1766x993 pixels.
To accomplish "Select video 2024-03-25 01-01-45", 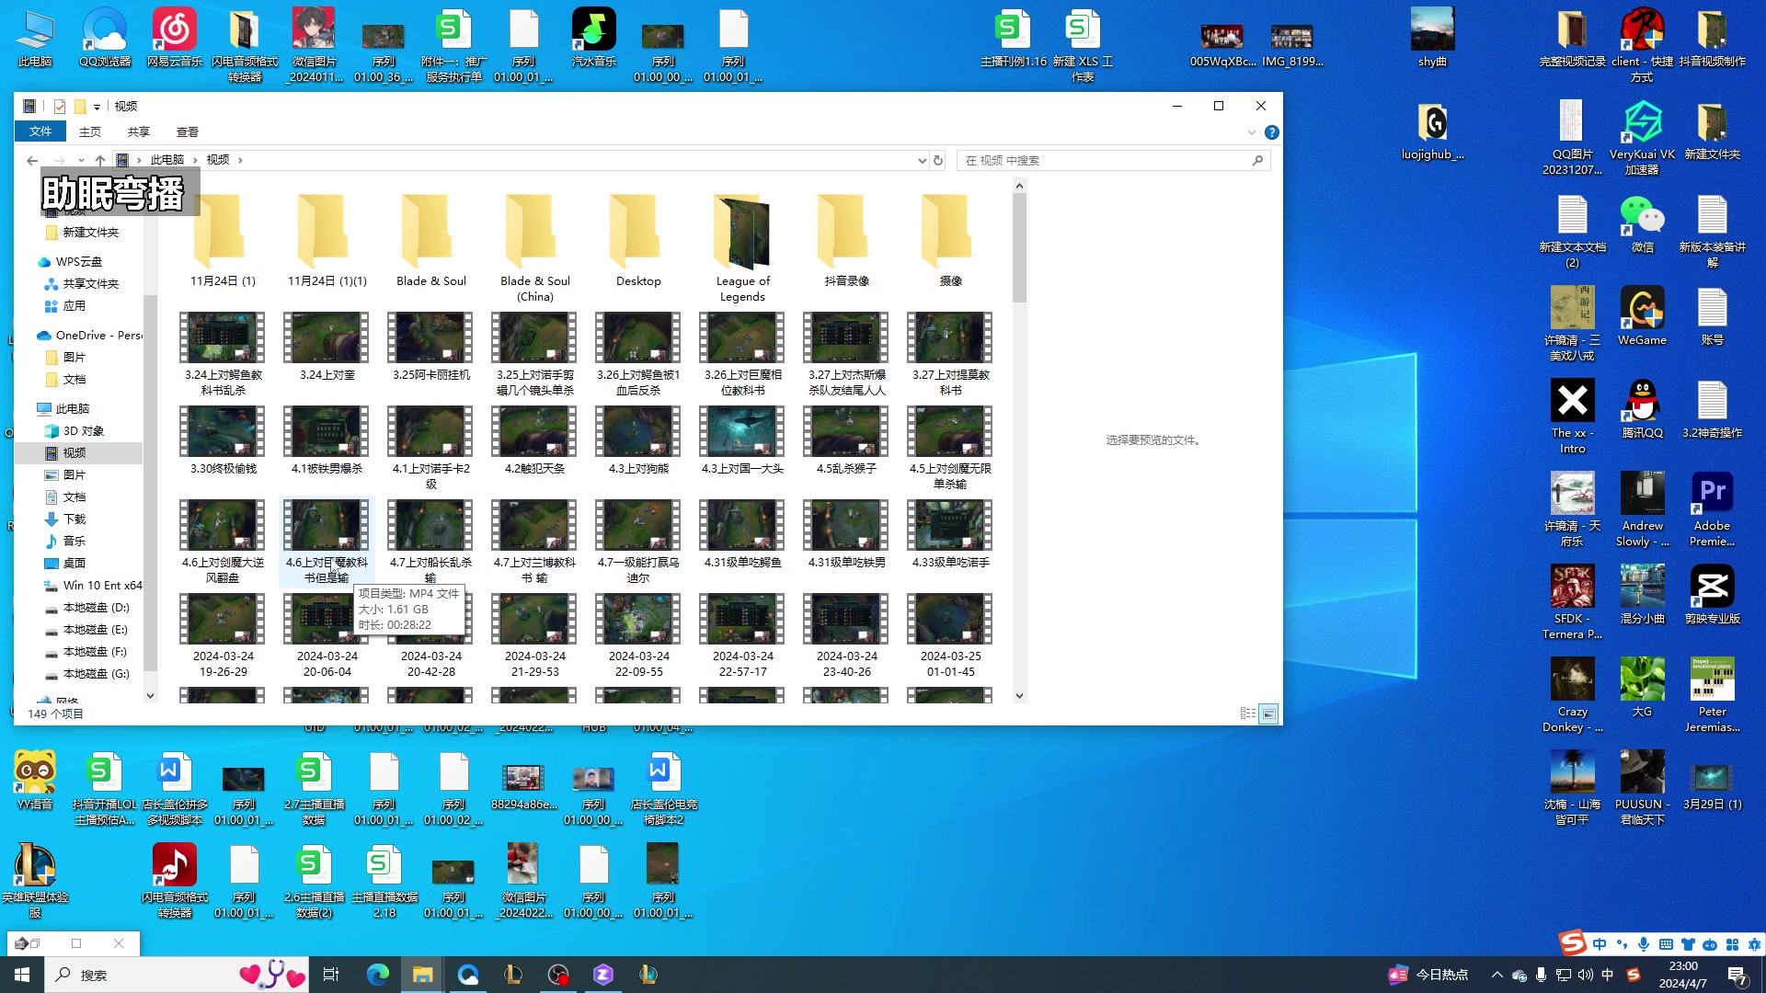I will pyautogui.click(x=950, y=636).
